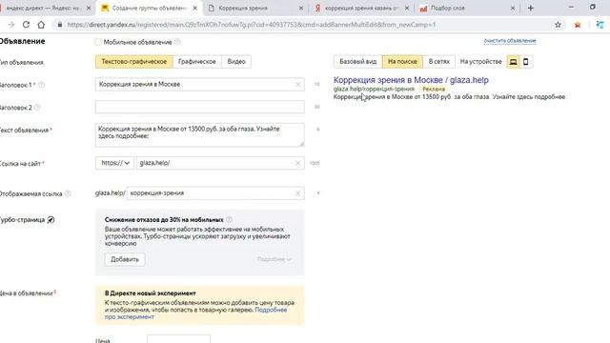The image size is (610, 343).
Task: Switch to Подбор слов browser tab
Action: tap(466, 8)
